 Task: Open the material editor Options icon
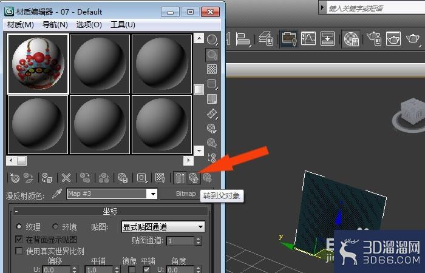212,129
